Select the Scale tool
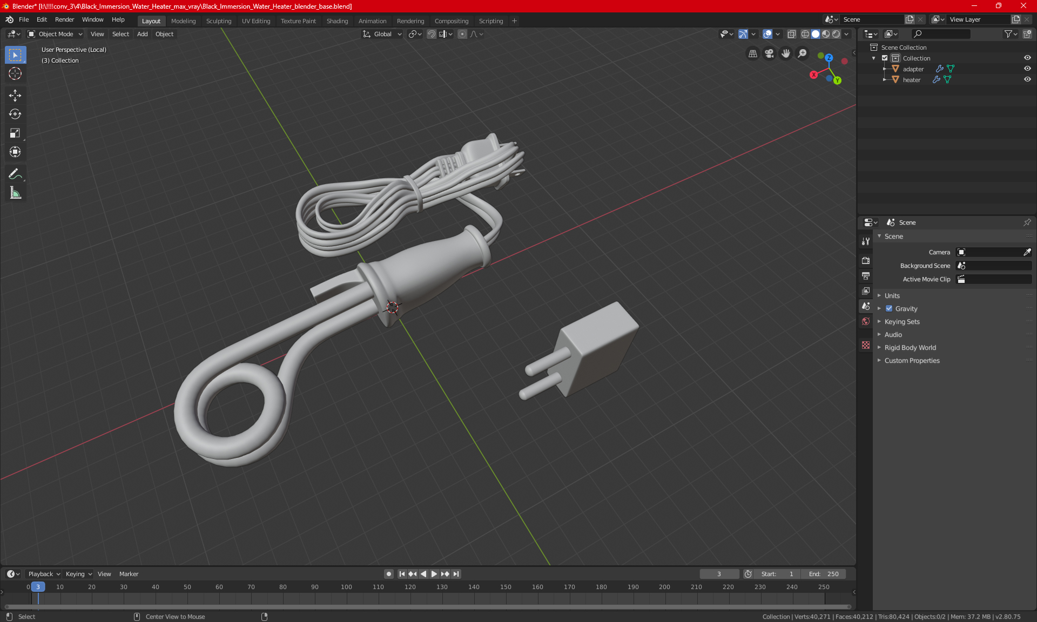Image resolution: width=1037 pixels, height=622 pixels. point(15,133)
